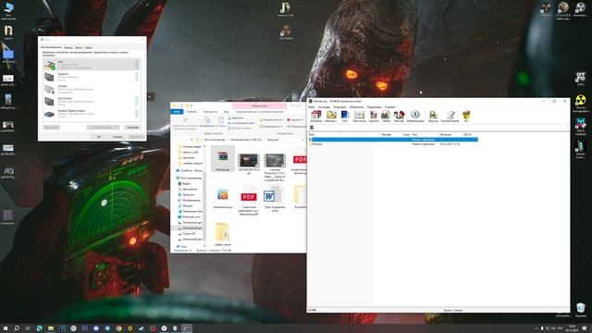Image resolution: width=592 pixels, height=333 pixels.
Task: Open the Главная tab in File Explorer
Action: tap(191, 112)
